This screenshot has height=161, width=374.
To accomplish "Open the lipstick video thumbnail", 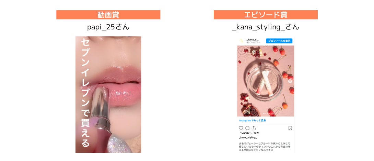I will (x=108, y=94).
